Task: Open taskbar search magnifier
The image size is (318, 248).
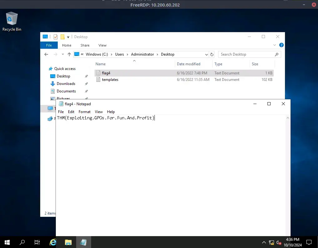Action: 22,242
